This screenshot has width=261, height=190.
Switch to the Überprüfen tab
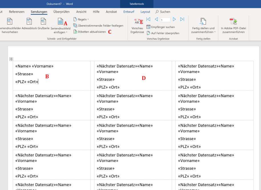(61, 12)
